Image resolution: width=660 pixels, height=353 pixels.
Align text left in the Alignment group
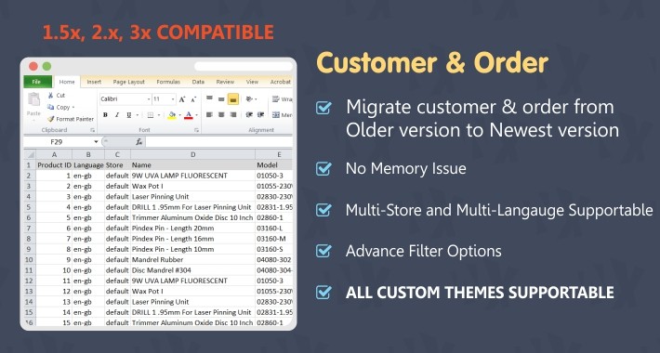pyautogui.click(x=209, y=115)
